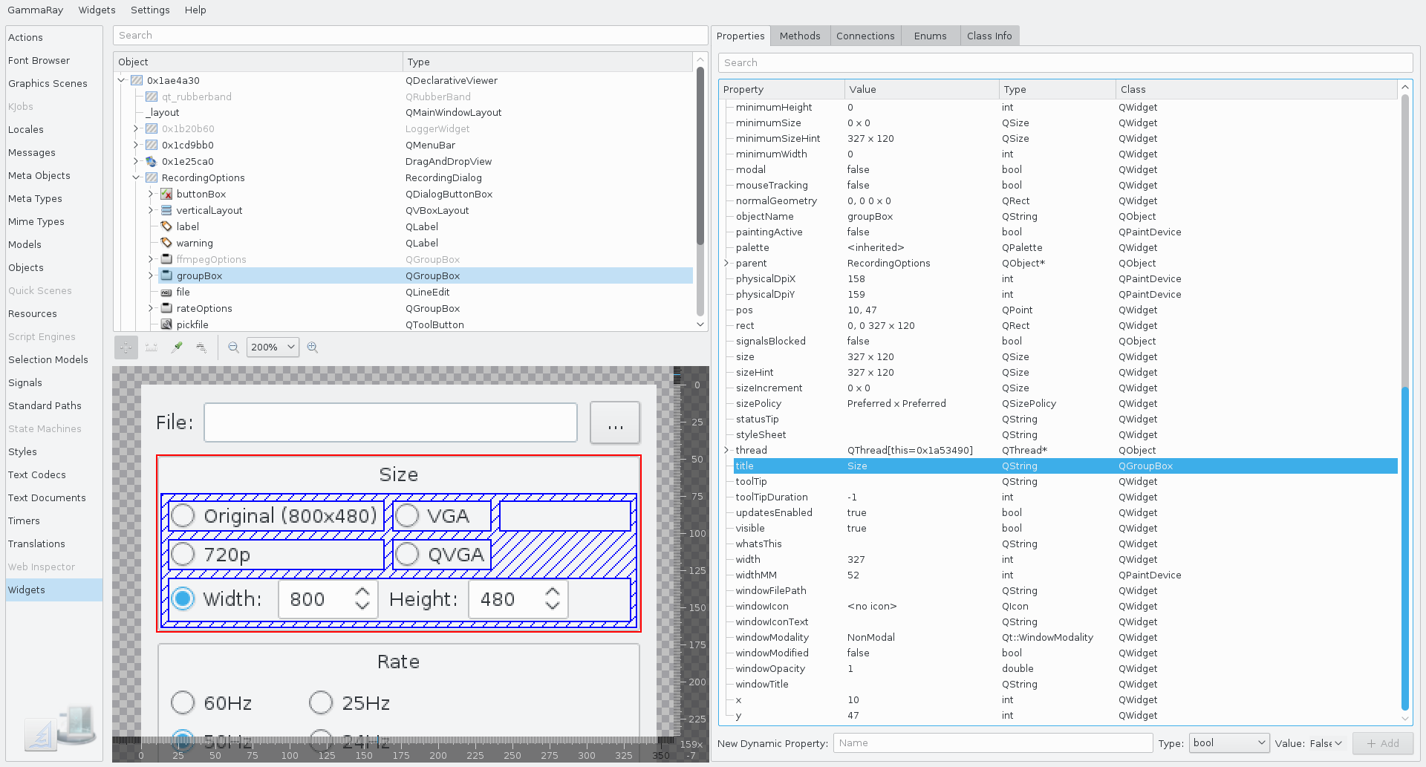Open the dynamic property Type dropdown
Viewport: 1426px width, 767px height.
click(x=1229, y=743)
